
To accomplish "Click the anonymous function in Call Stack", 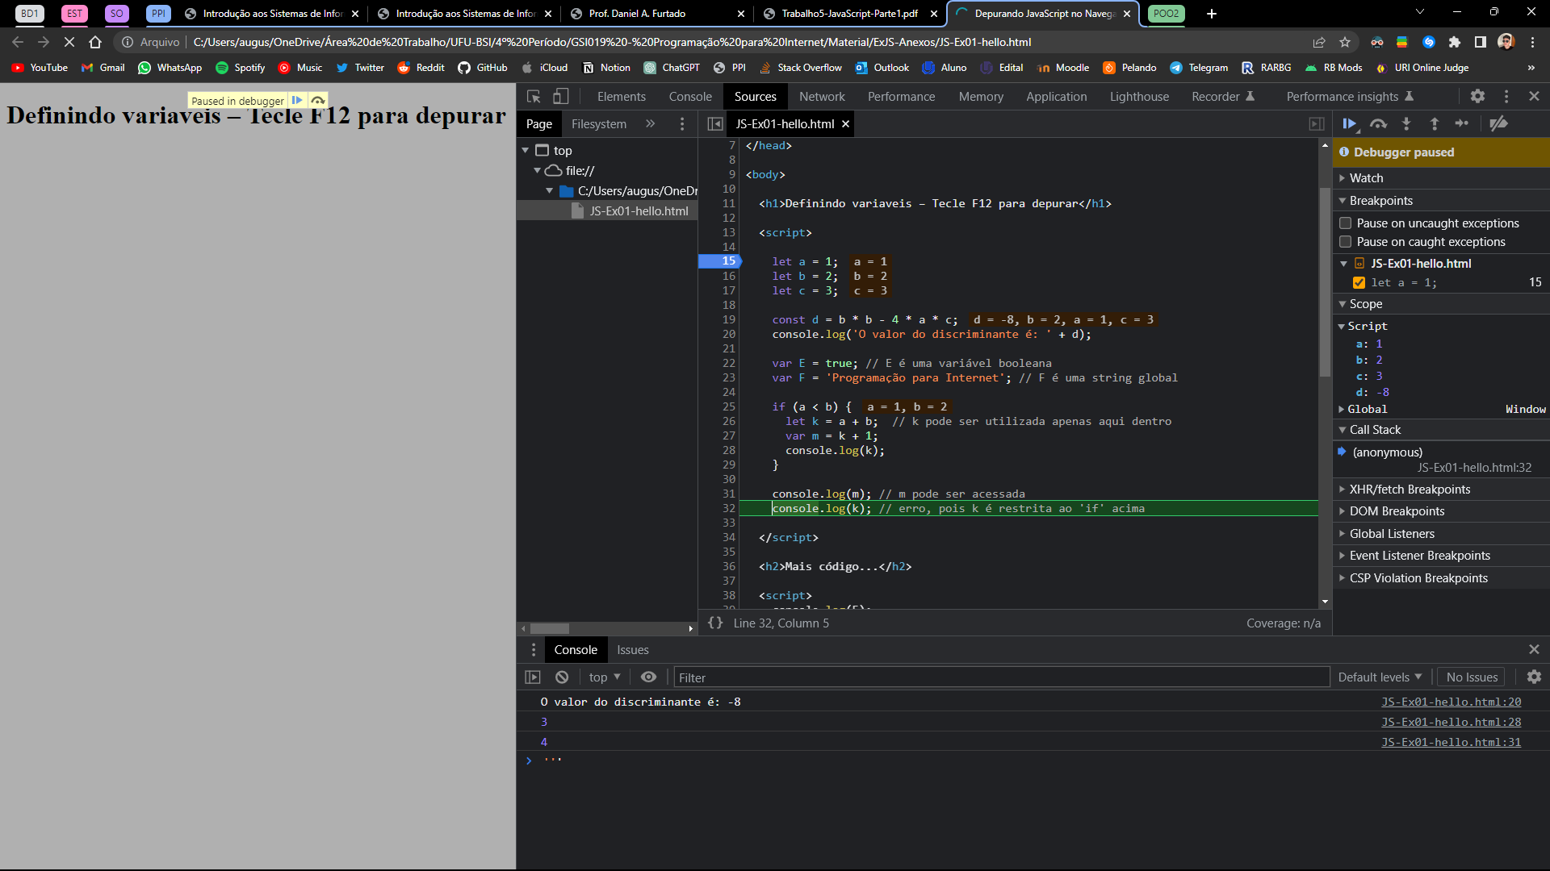I will (x=1387, y=451).
